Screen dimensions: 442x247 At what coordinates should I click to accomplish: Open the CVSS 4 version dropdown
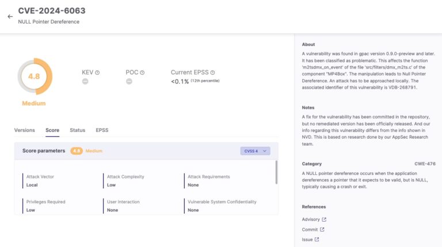pos(255,151)
